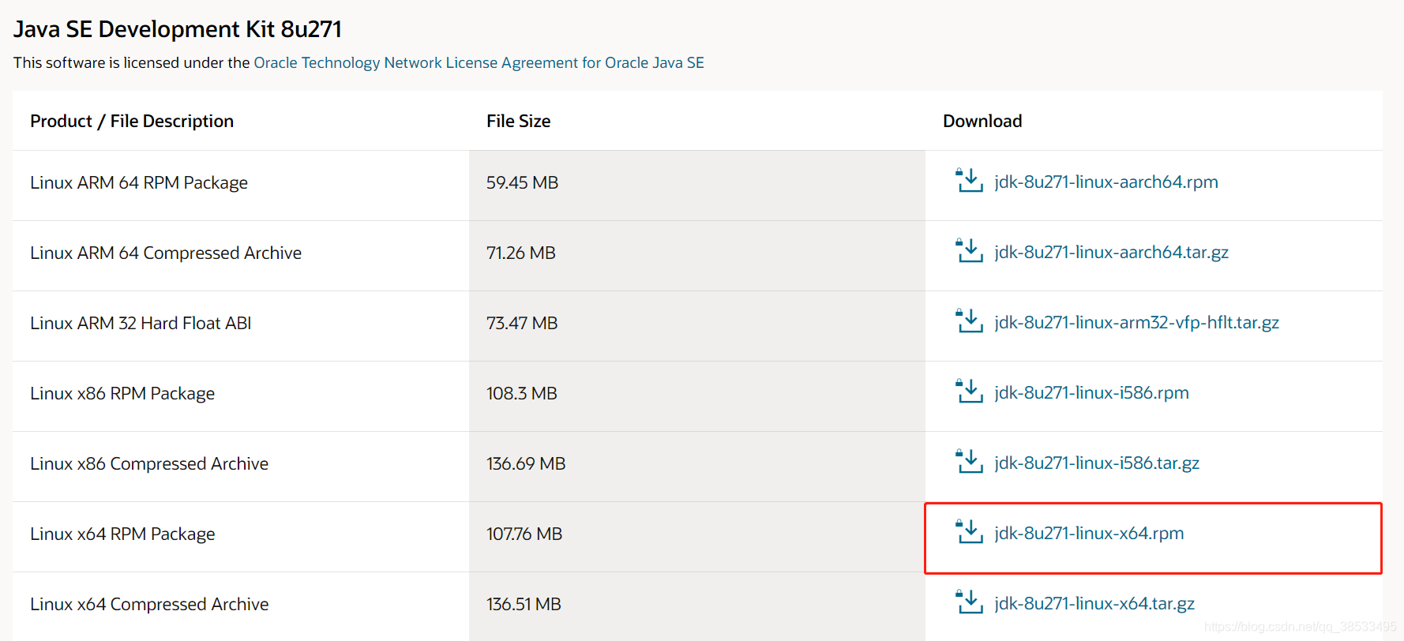The image size is (1404, 641).
Task: Download jdk-8u271-linux-i586.rpm link
Action: [1091, 392]
